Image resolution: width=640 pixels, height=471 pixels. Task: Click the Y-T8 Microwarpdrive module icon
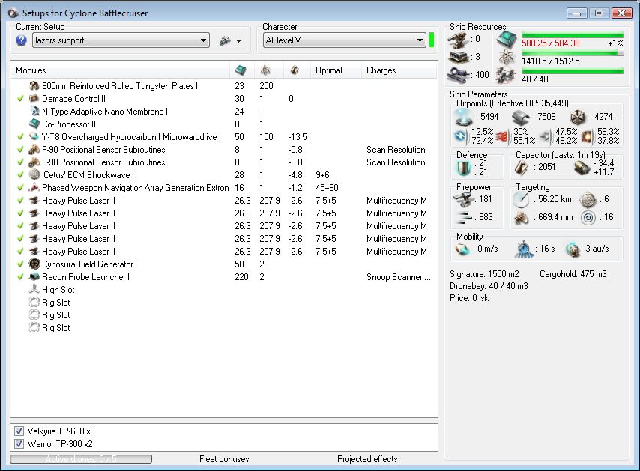pos(34,136)
